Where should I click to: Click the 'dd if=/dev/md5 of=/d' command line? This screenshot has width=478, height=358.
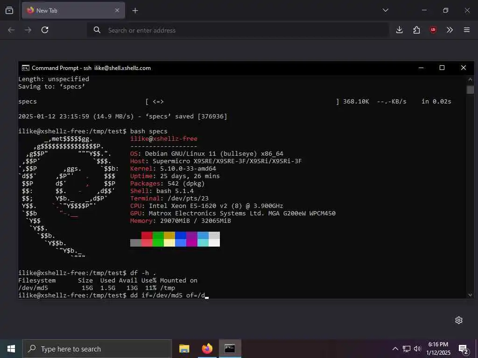point(168,295)
